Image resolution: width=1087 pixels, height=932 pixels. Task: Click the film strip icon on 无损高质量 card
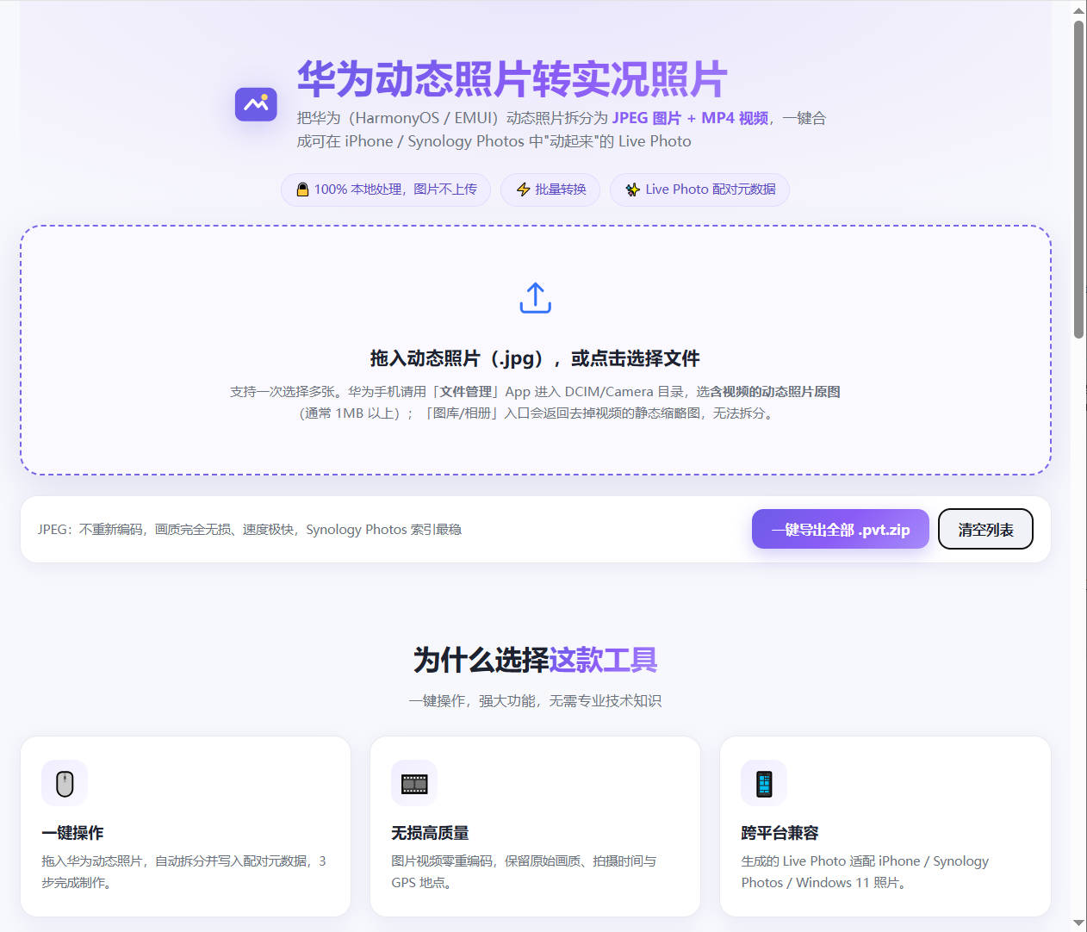pos(414,783)
